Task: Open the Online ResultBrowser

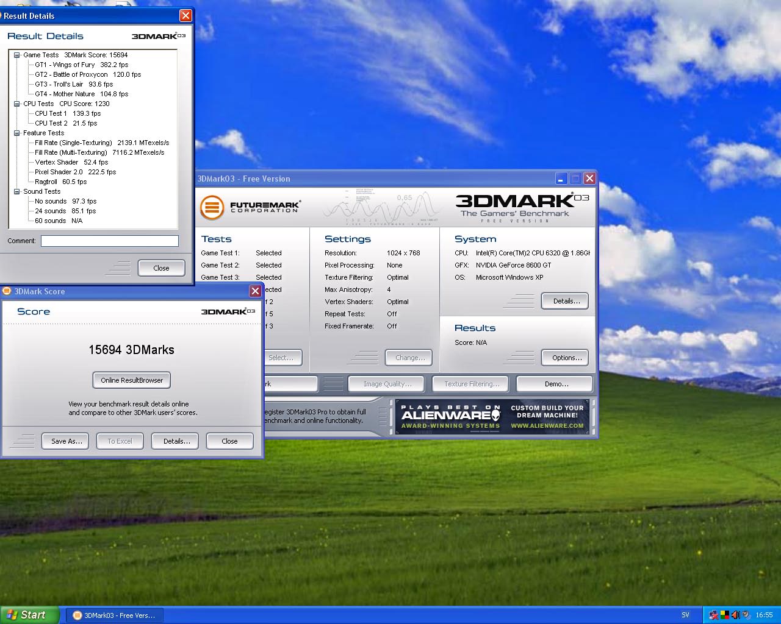Action: pos(132,380)
